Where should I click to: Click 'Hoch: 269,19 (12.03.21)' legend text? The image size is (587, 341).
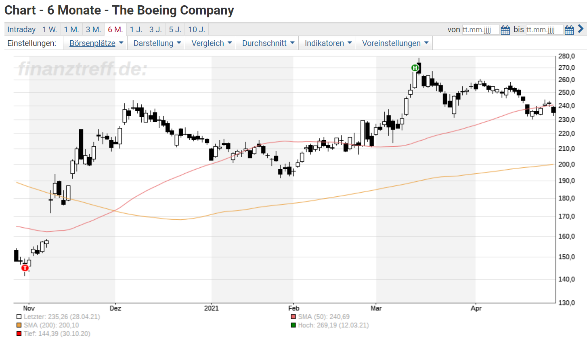pos(333,325)
